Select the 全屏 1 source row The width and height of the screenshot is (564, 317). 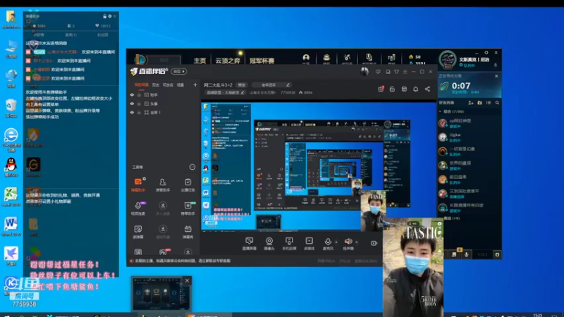(164, 113)
